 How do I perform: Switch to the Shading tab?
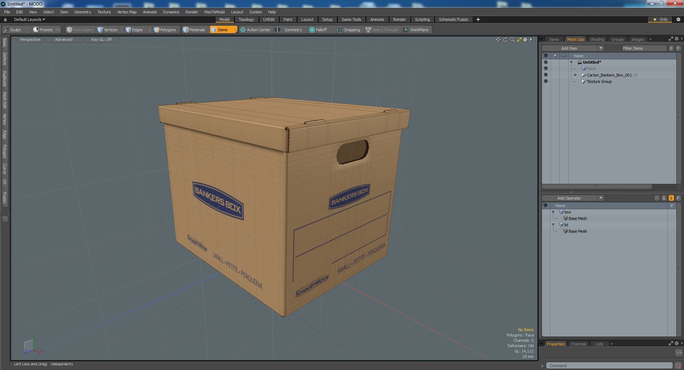tap(597, 40)
